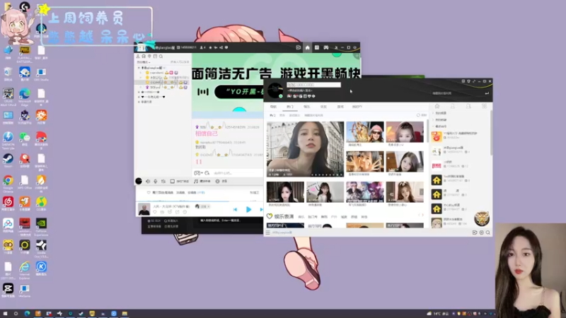
Task: Click the "相信自己" pink chat message
Action: (207, 134)
